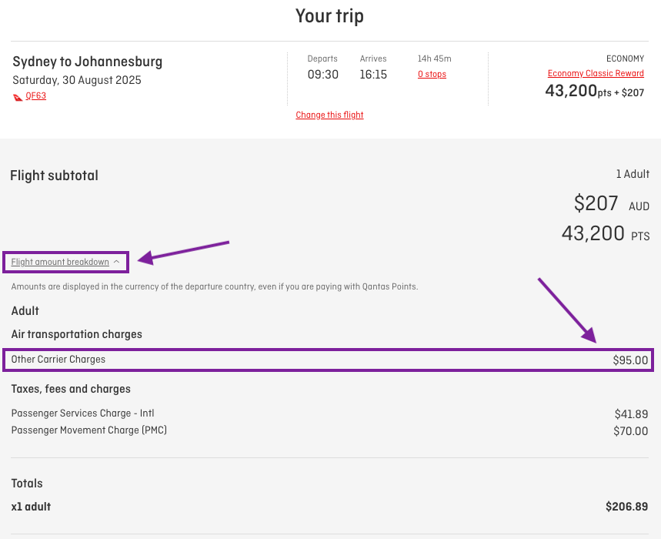Select the ECONOMY cabin label
The image size is (661, 539).
click(x=625, y=59)
